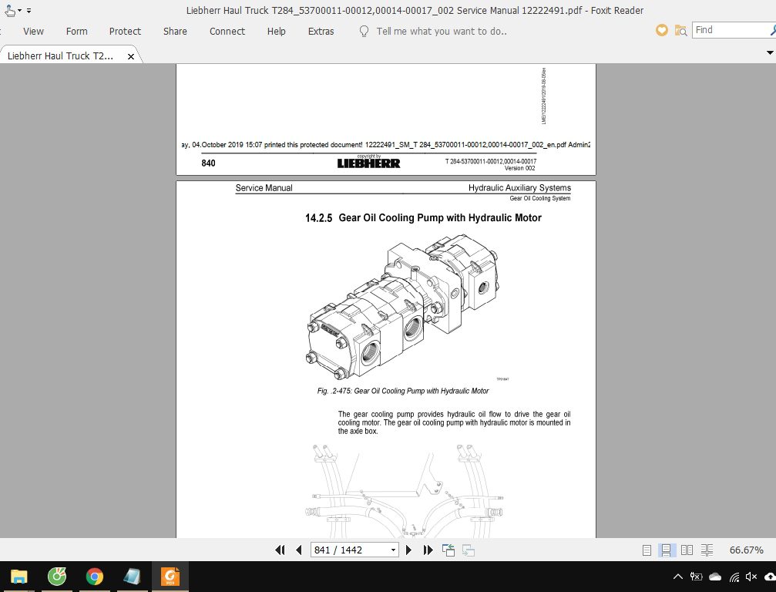Open the green circular app in taskbar
This screenshot has height=592, width=776.
(57, 577)
